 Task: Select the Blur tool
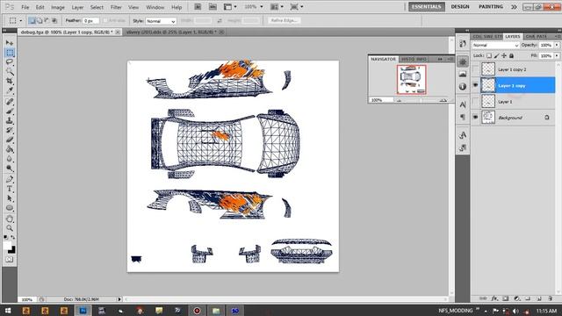coord(10,159)
